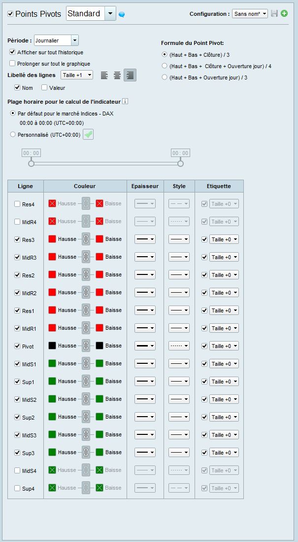Uncheck Afficher sur tout l'historique
298x542 pixels.
coord(12,52)
